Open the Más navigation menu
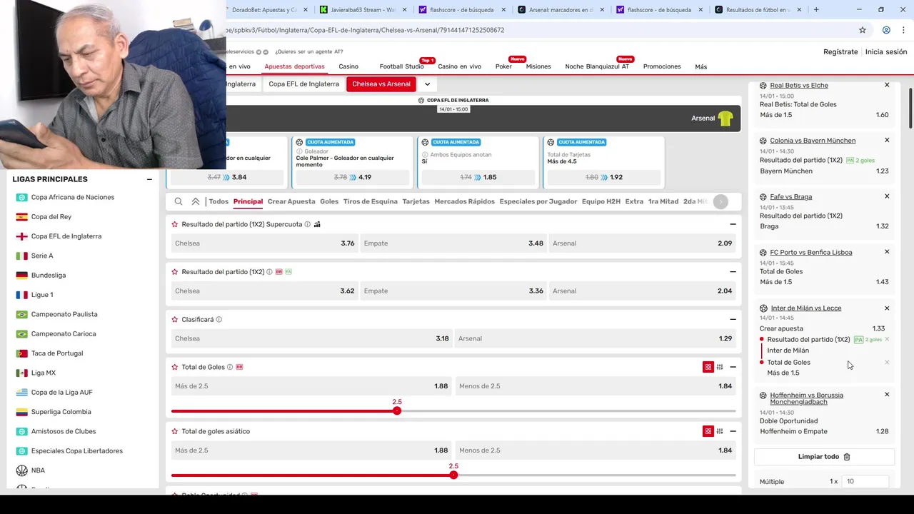914x514 pixels. pyautogui.click(x=700, y=67)
